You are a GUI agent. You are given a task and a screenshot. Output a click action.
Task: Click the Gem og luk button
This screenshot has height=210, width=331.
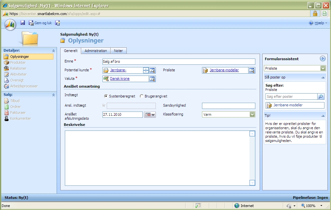pos(40,23)
